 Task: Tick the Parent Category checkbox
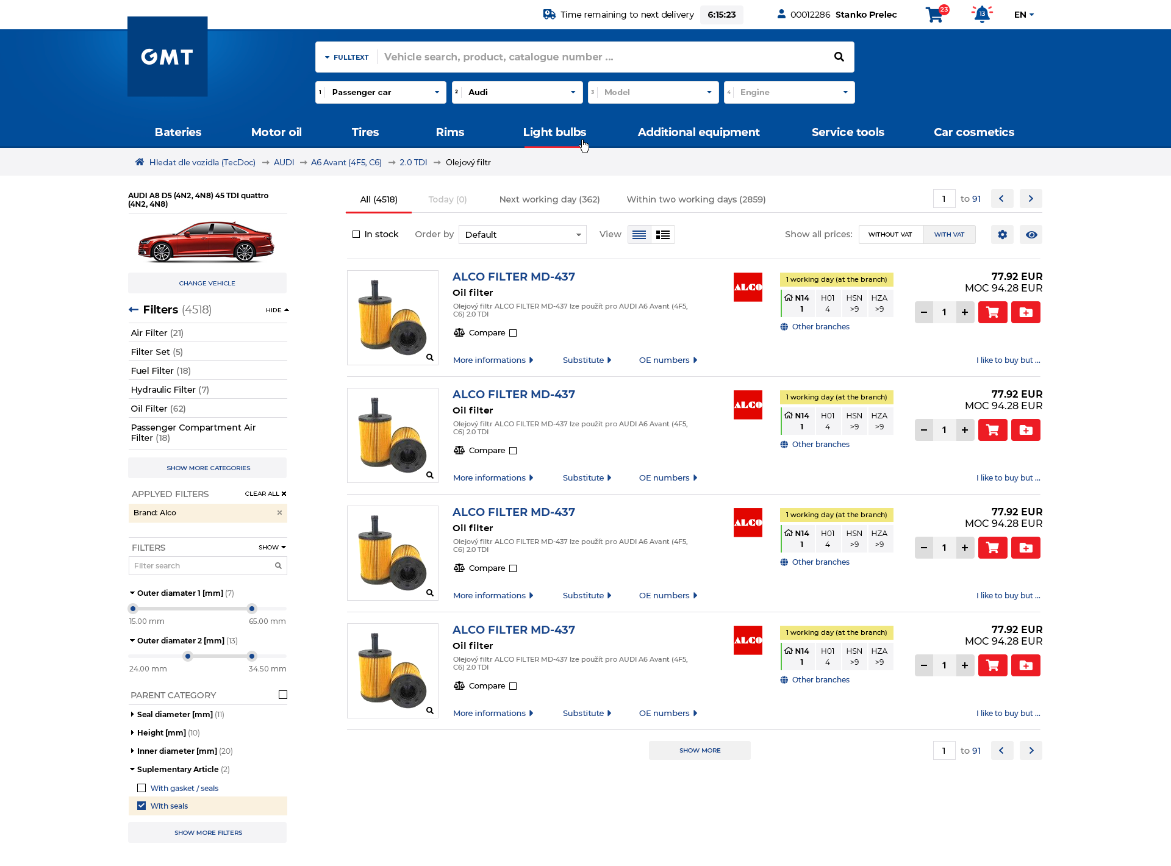click(283, 695)
